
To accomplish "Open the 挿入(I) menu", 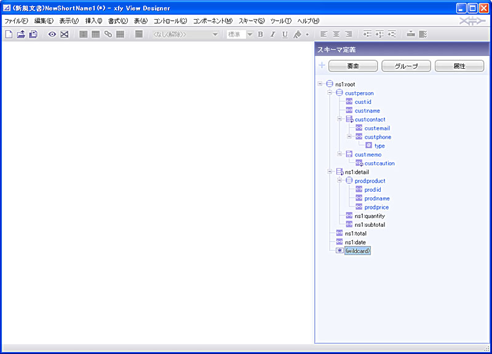I will (93, 21).
